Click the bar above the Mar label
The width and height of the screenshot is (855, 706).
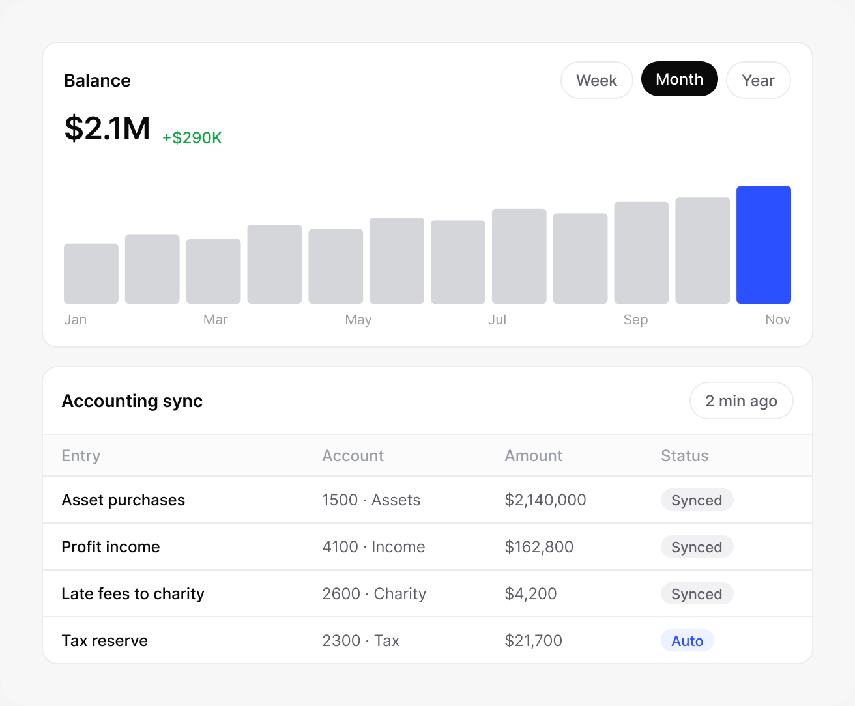tap(213, 271)
